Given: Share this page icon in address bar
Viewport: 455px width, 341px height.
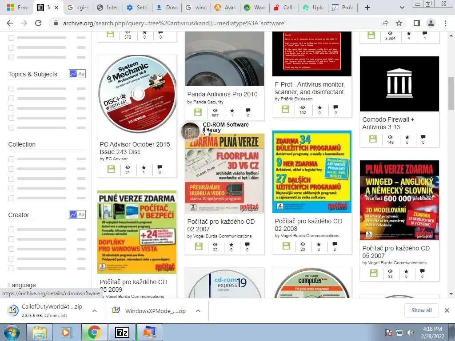Looking at the screenshot, I should (x=385, y=23).
